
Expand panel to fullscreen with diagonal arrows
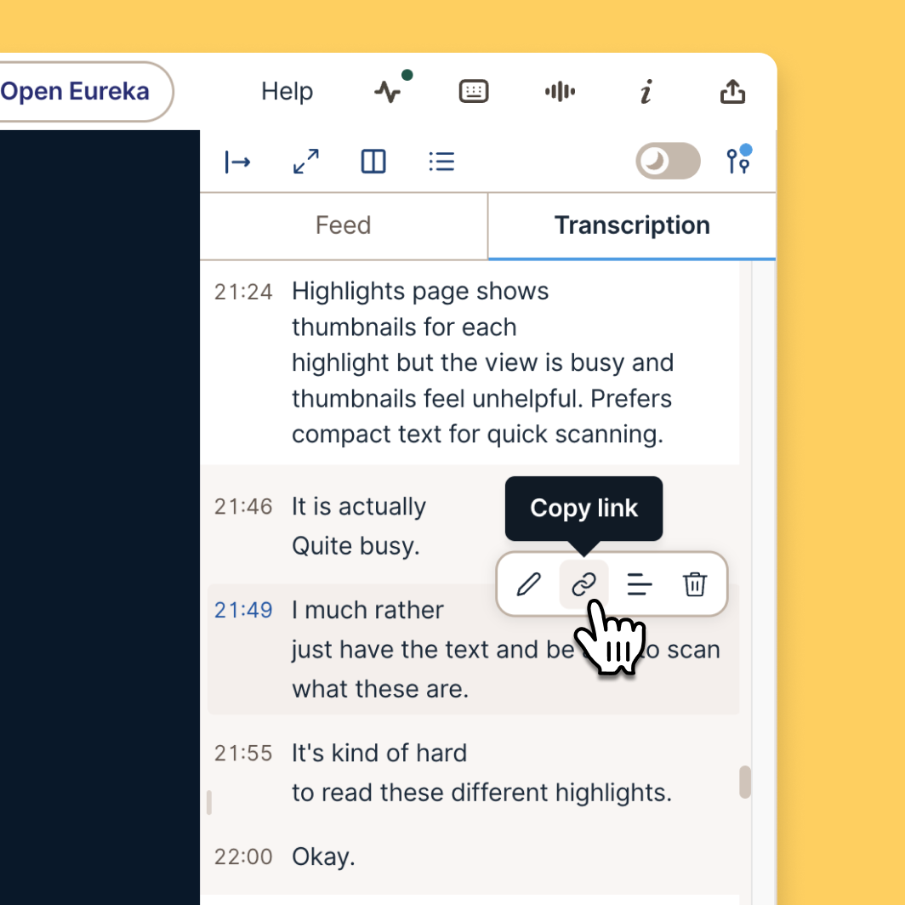pyautogui.click(x=306, y=162)
